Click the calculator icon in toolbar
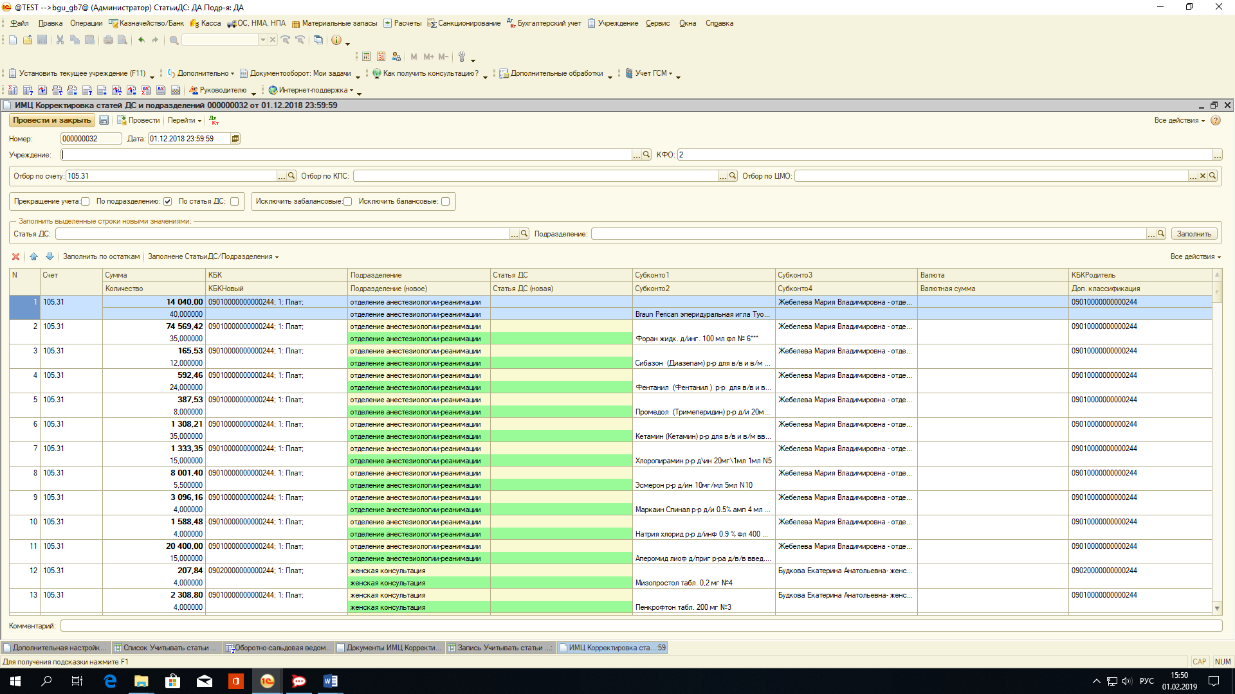The width and height of the screenshot is (1235, 694). pyautogui.click(x=367, y=57)
